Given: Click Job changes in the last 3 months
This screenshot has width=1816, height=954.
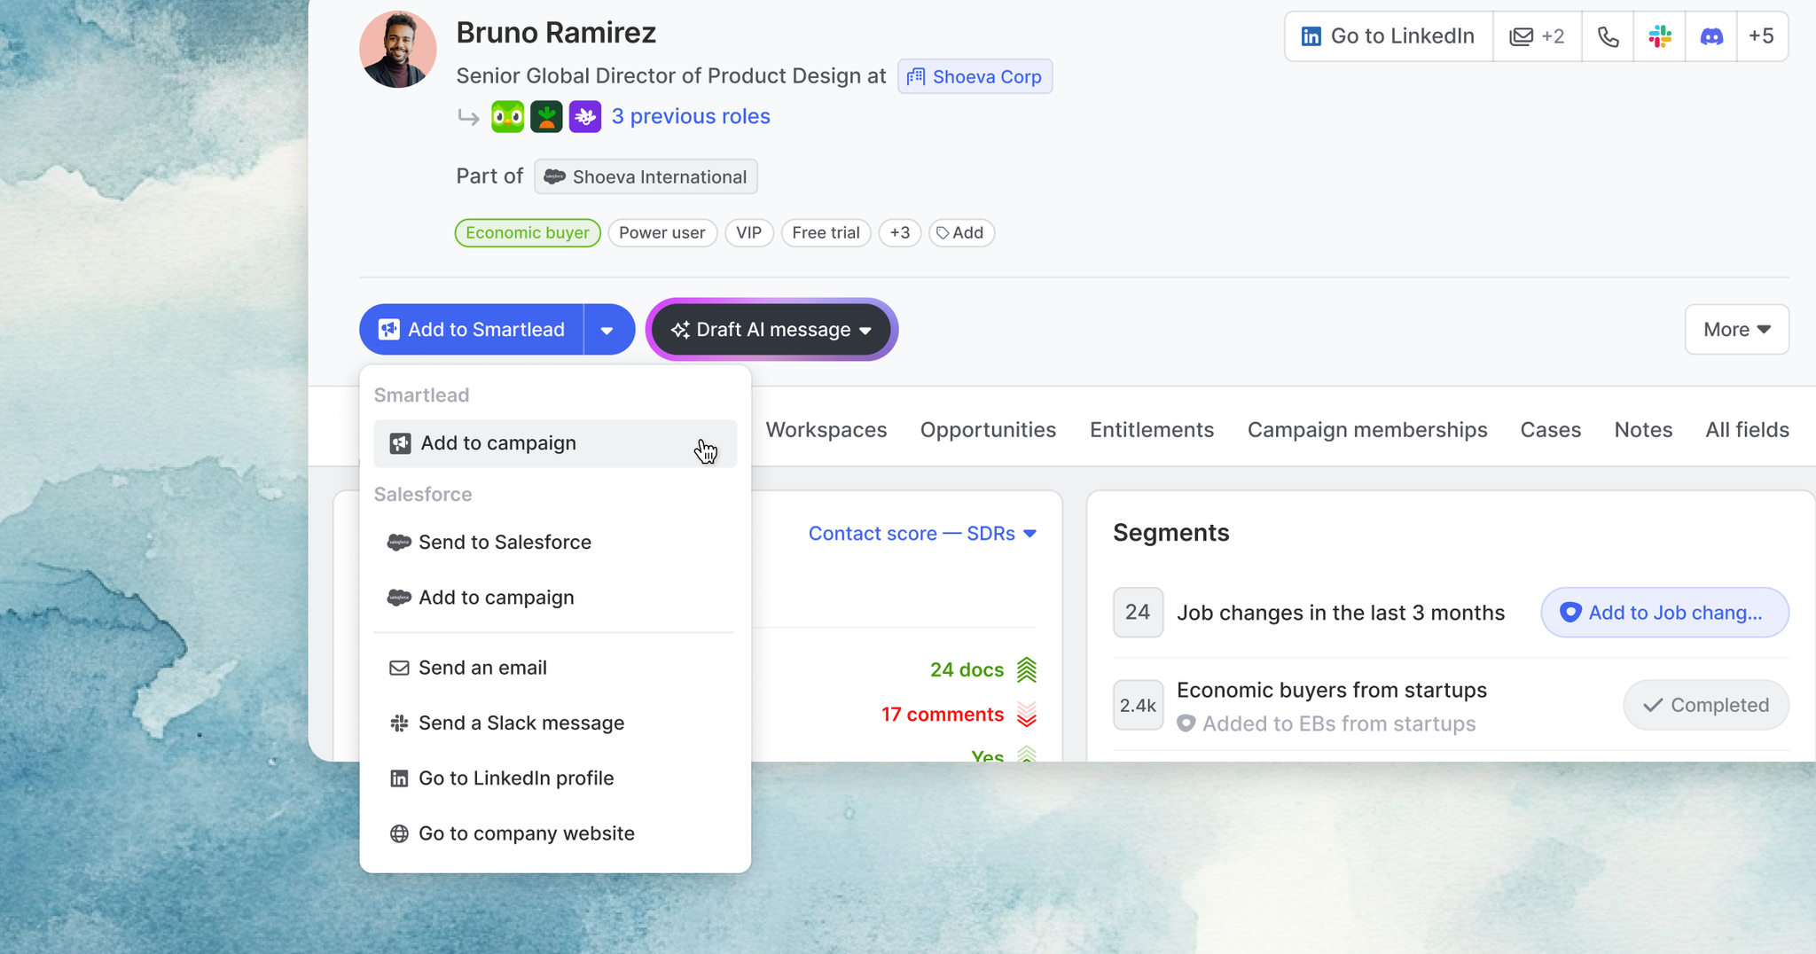Looking at the screenshot, I should [1340, 613].
